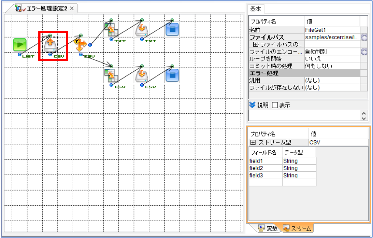373x238 pixels.
Task: Collapse the 説明 section with double chevron
Action: [x=252, y=105]
